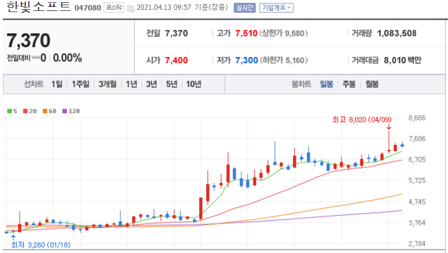This screenshot has width=448, height=253.
Task: Click the 8,666 y-axis label
Action: (417, 118)
